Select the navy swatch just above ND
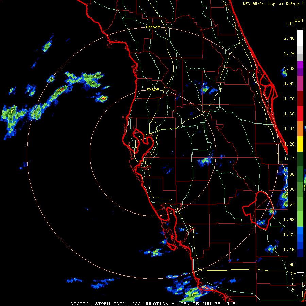 300,253
